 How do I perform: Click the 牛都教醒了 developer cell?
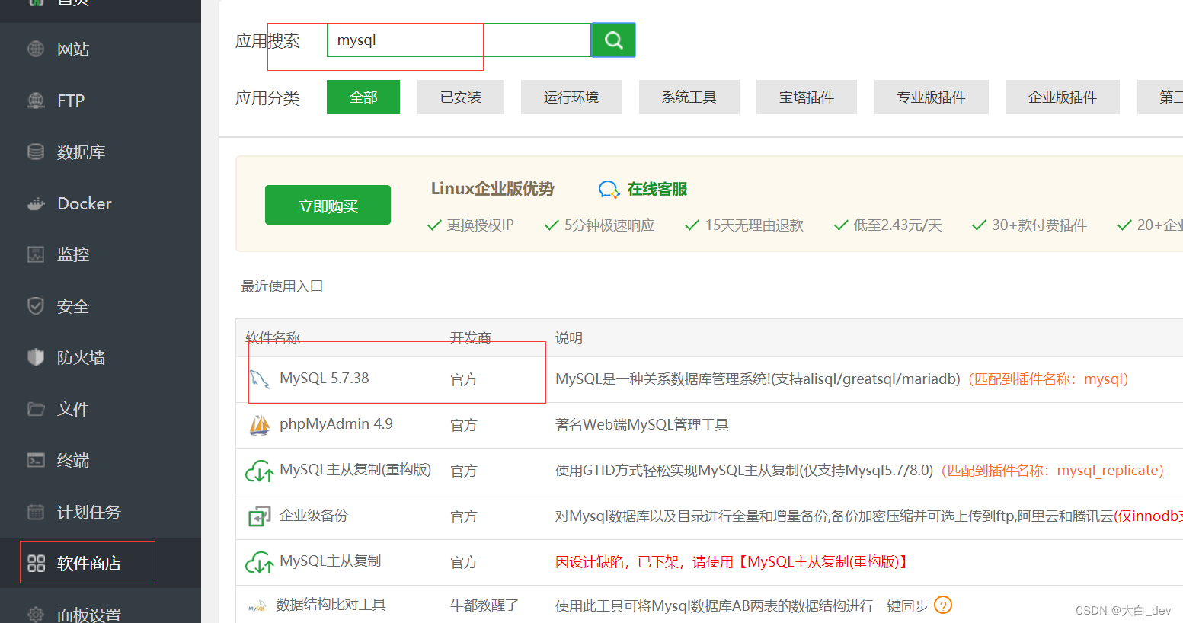tap(484, 605)
